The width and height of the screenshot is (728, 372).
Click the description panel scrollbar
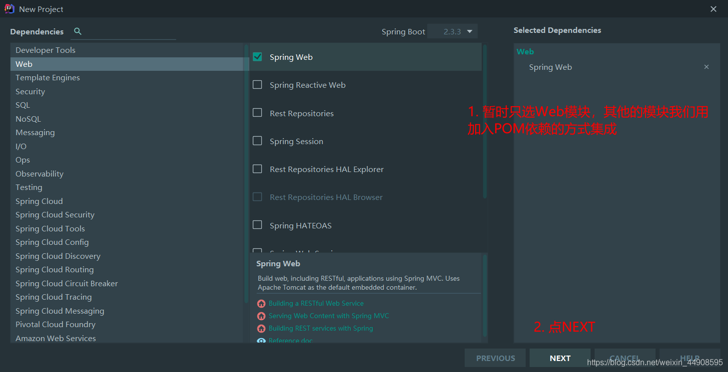point(485,296)
